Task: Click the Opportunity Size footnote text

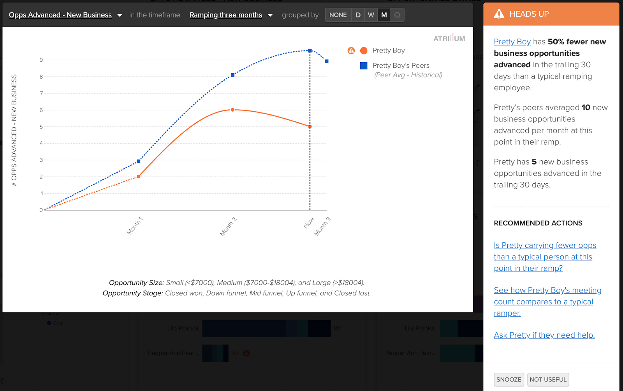Action: coord(237,282)
